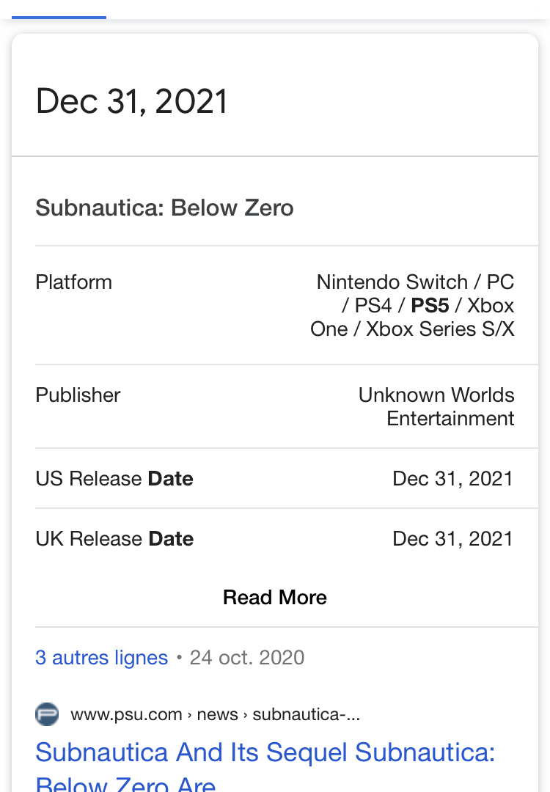Click the Publisher row label

point(78,395)
